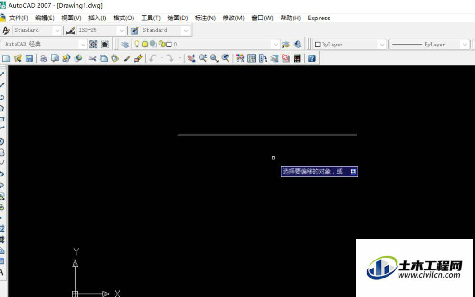The image size is (475, 297).
Task: Open Workspace Settings gear icon
Action: (93, 45)
